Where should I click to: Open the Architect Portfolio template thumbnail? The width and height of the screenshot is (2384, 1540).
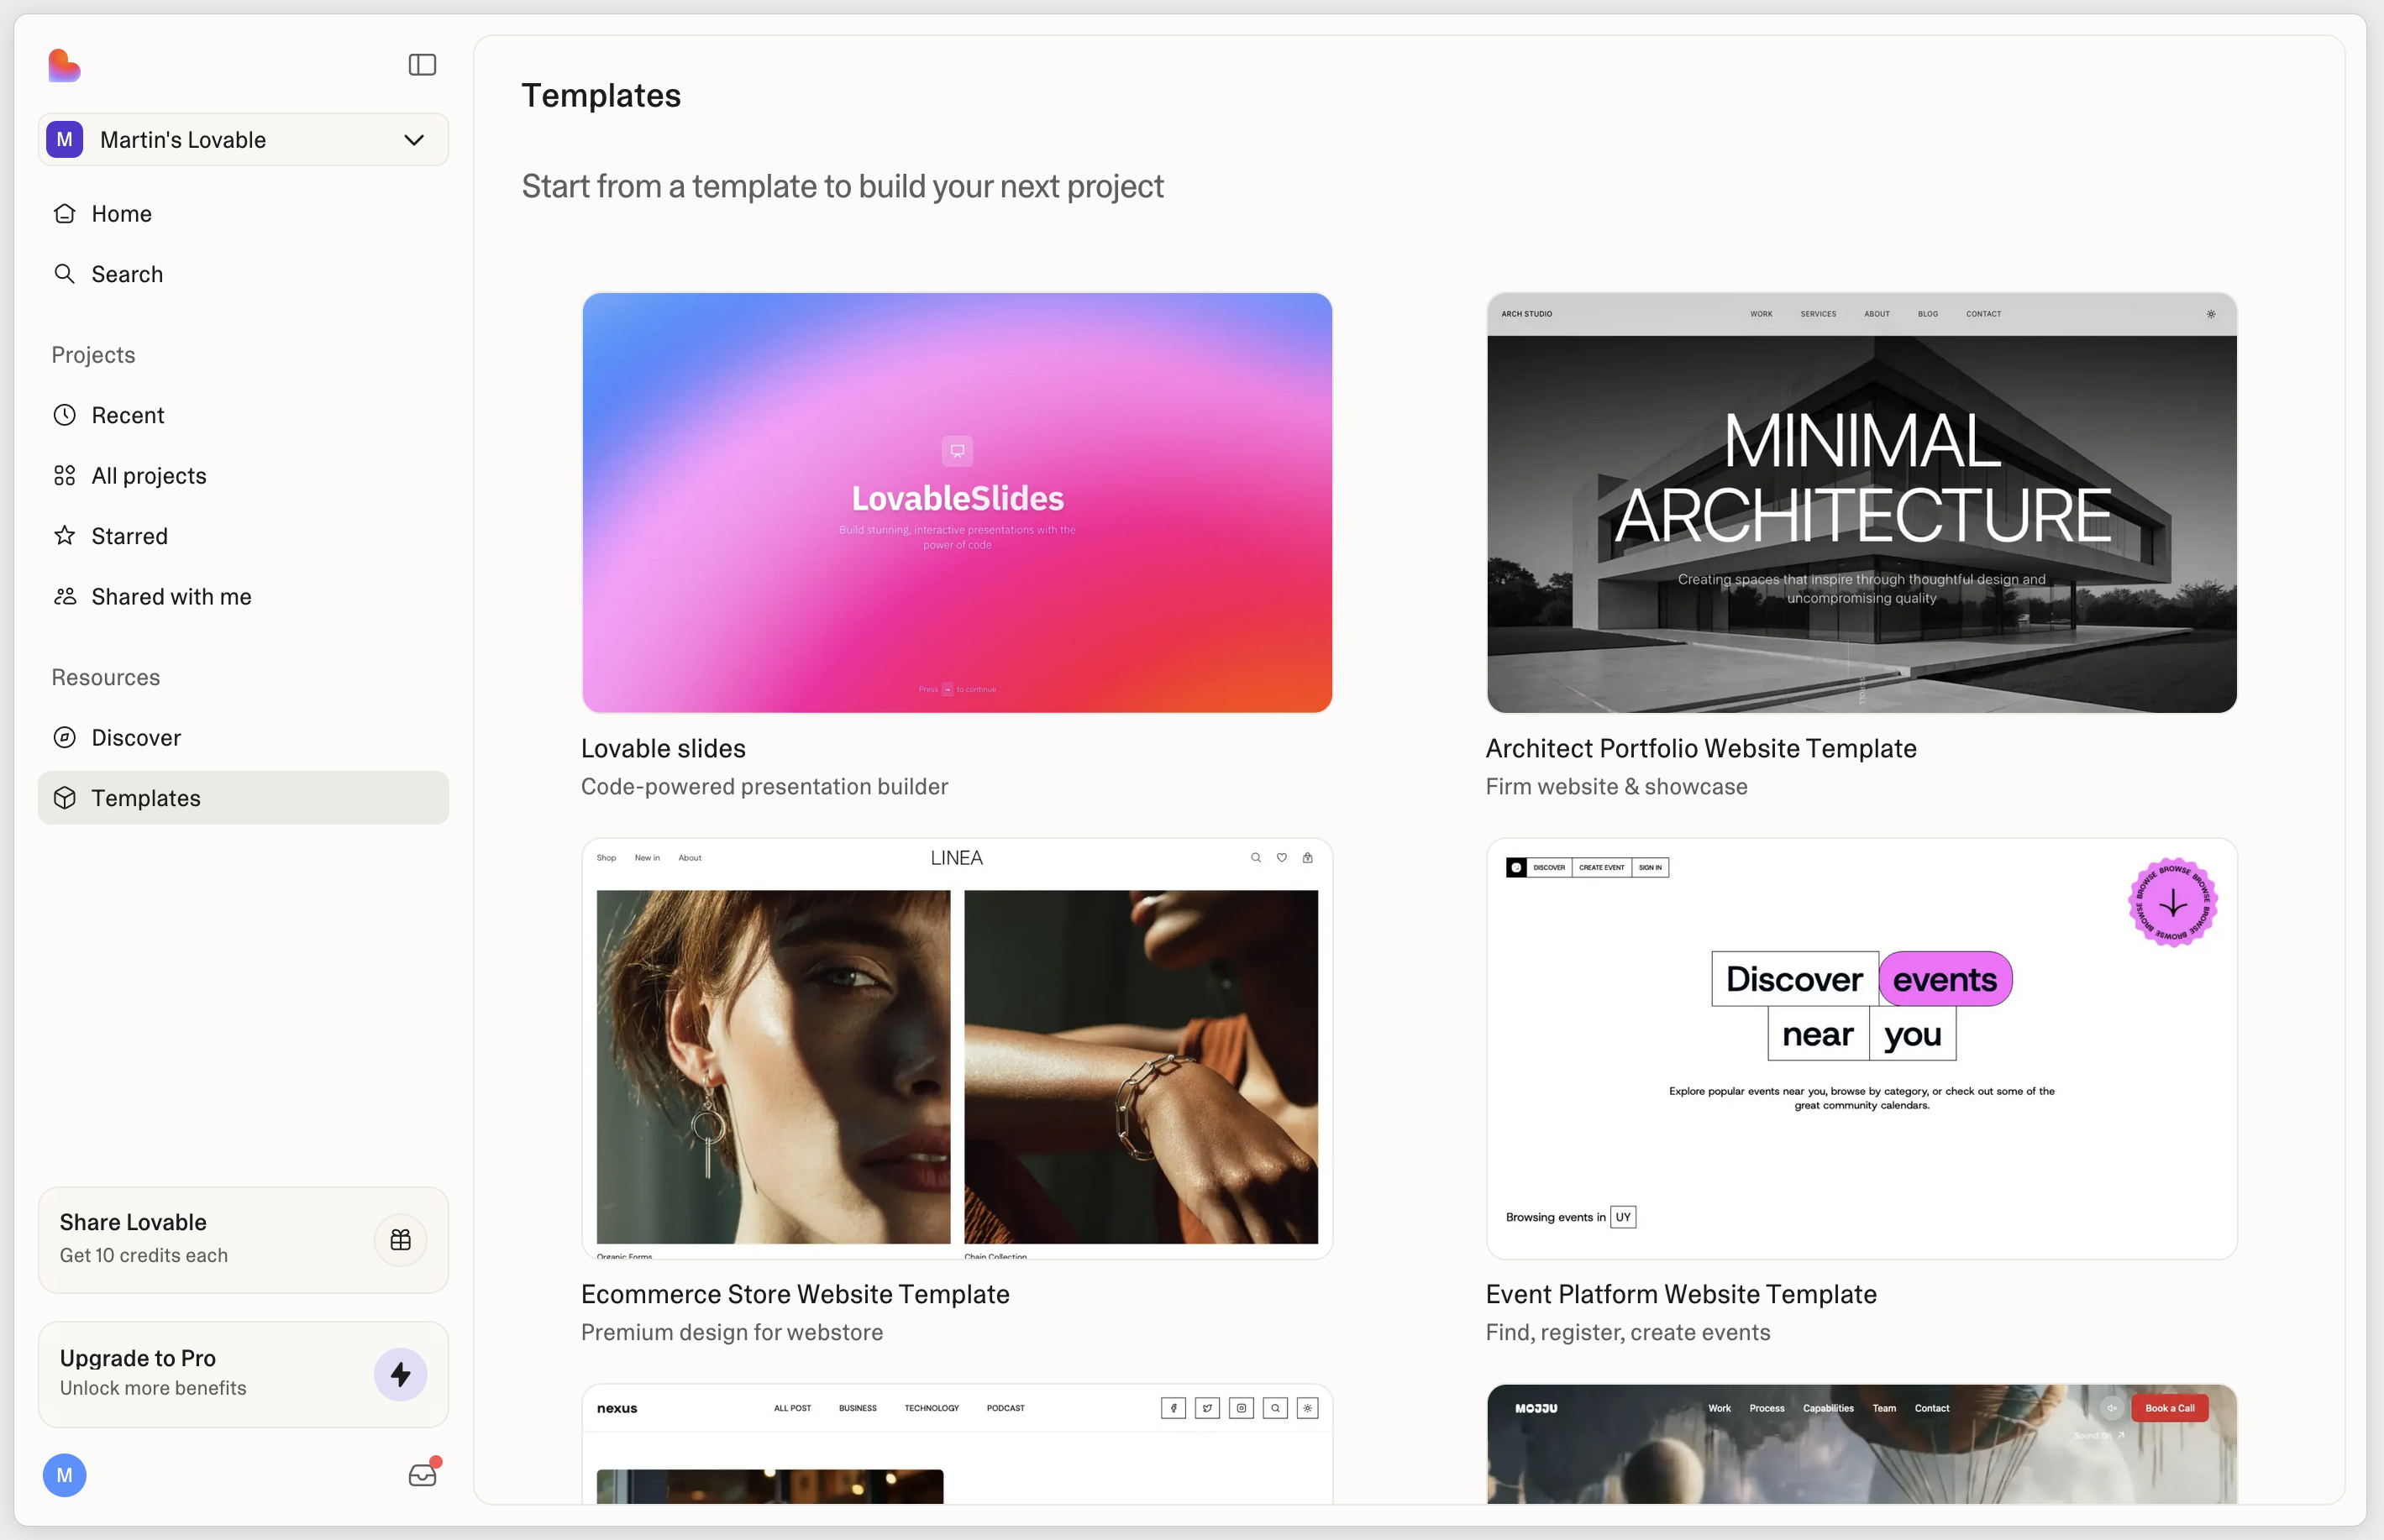(x=1861, y=503)
